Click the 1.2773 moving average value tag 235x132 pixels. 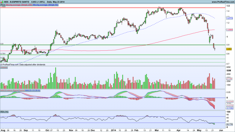tap(229, 18)
